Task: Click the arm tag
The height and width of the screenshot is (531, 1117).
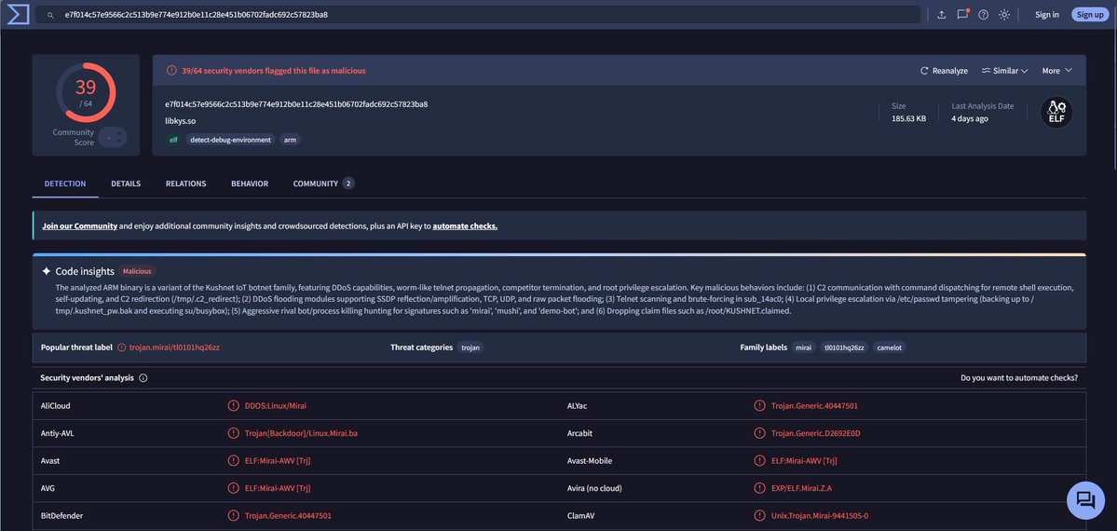Action: click(x=290, y=140)
